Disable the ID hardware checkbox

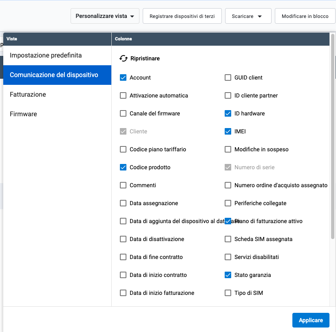pyautogui.click(x=228, y=113)
